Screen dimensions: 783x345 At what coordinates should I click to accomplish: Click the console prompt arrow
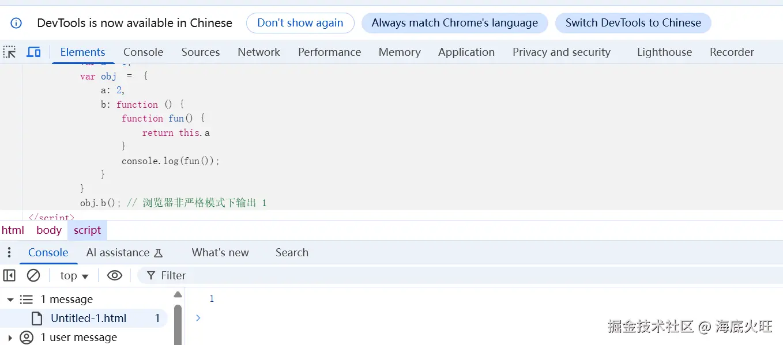click(198, 317)
